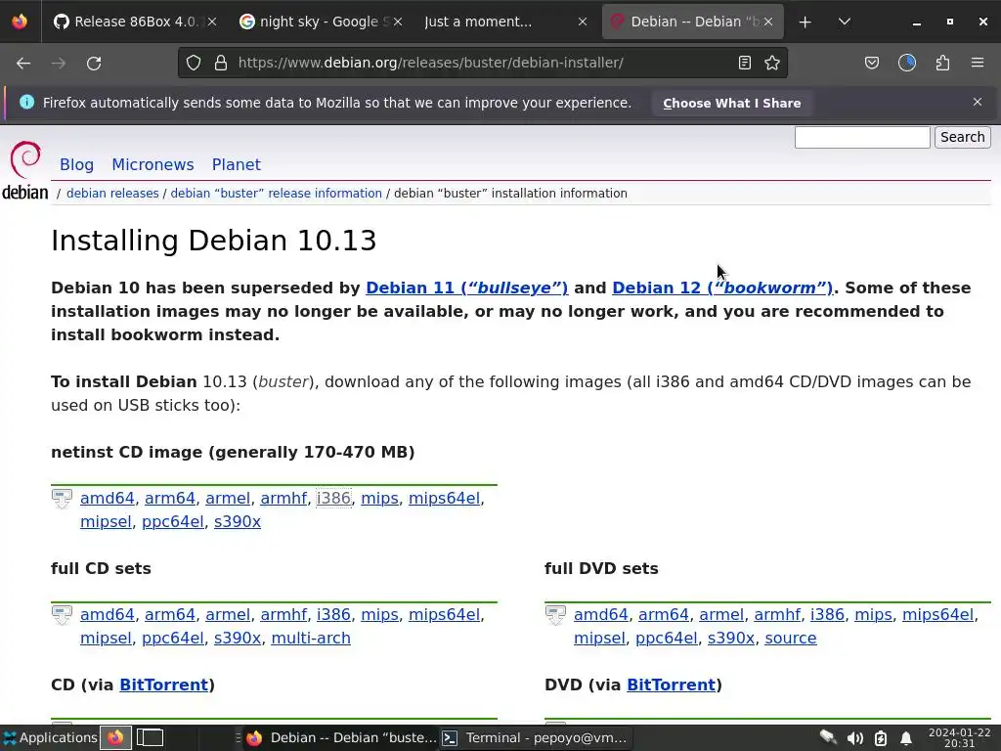Open full DVD sets ppc64el link
1001x751 pixels.
[666, 638]
